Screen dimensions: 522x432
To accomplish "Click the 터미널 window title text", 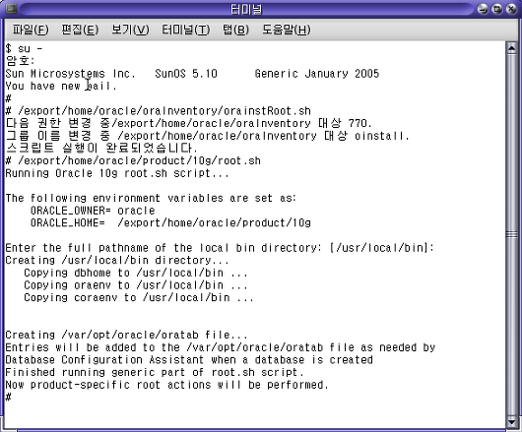I will 246,9.
